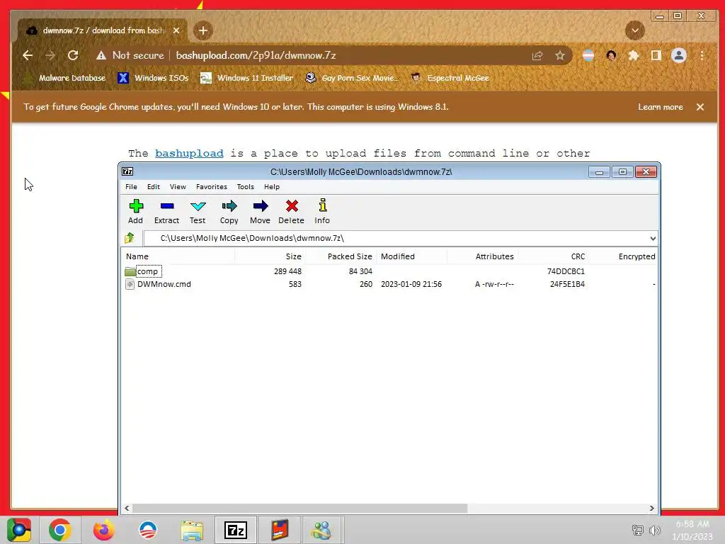Sort by the CRC column header
Image resolution: width=725 pixels, height=544 pixels.
click(x=553, y=256)
